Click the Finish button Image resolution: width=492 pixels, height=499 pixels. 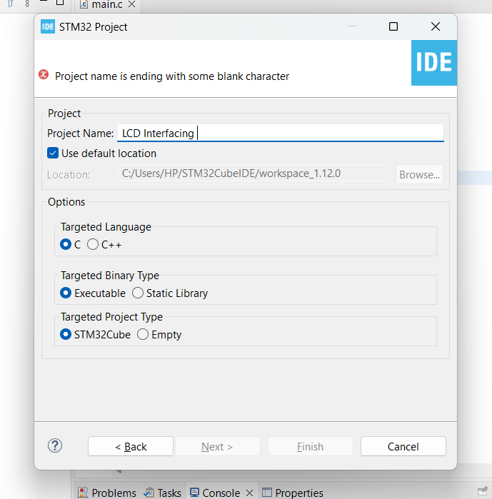(x=311, y=446)
